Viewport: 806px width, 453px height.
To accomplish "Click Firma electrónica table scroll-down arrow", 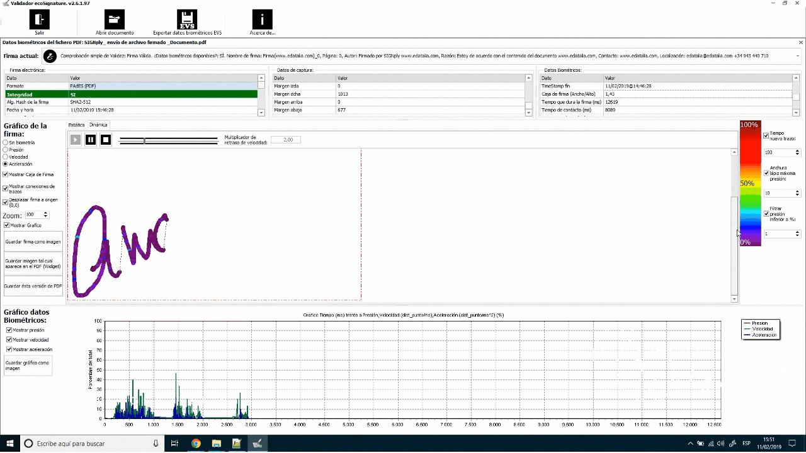I will pyautogui.click(x=261, y=113).
